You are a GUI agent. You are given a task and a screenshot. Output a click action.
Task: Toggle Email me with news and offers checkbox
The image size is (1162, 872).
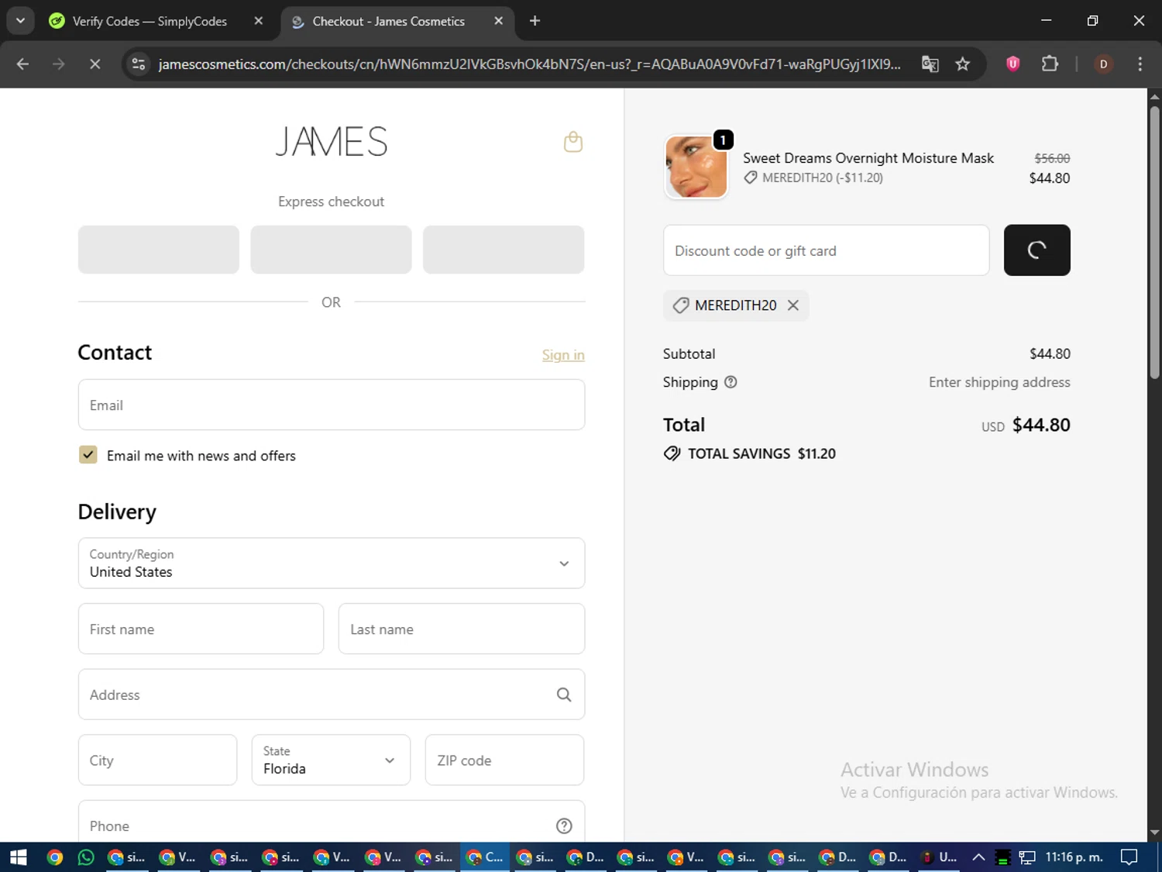click(x=88, y=455)
